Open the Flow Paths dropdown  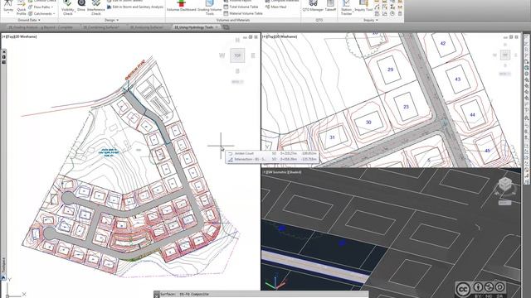pos(41,7)
